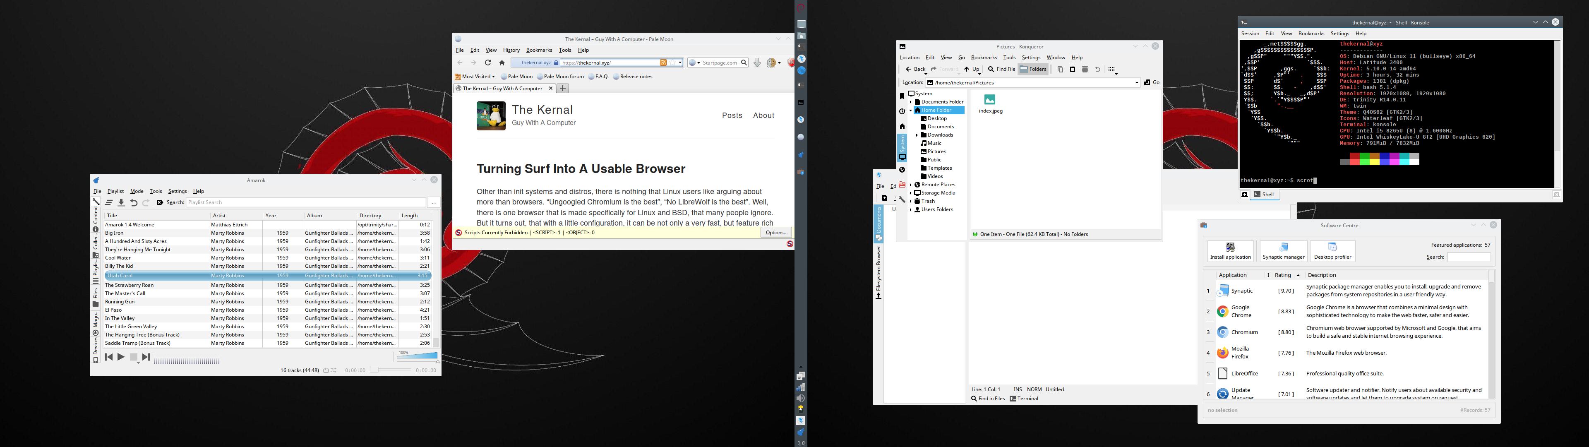Go Up a directory in Konqueror
This screenshot has height=447, width=1589.
pos(972,69)
